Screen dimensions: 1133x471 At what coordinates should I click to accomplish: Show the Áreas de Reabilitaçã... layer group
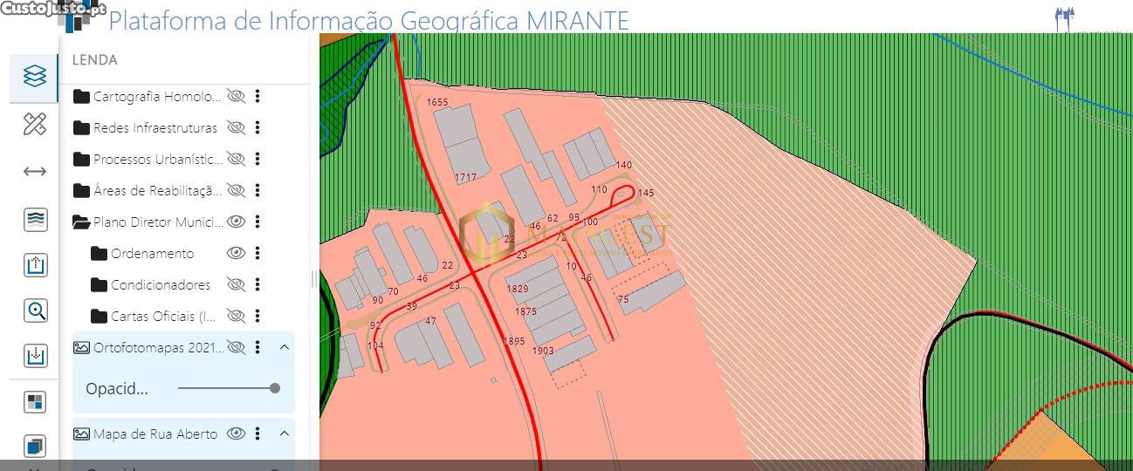(236, 190)
